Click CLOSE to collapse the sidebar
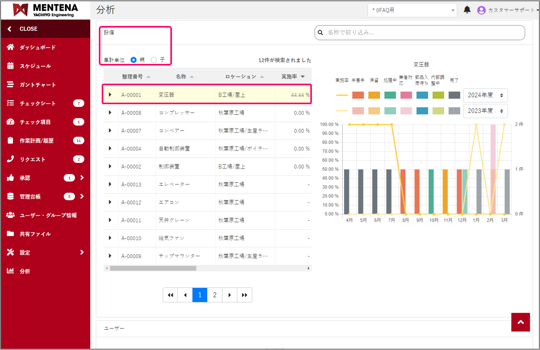This screenshot has width=540, height=350. tap(28, 29)
